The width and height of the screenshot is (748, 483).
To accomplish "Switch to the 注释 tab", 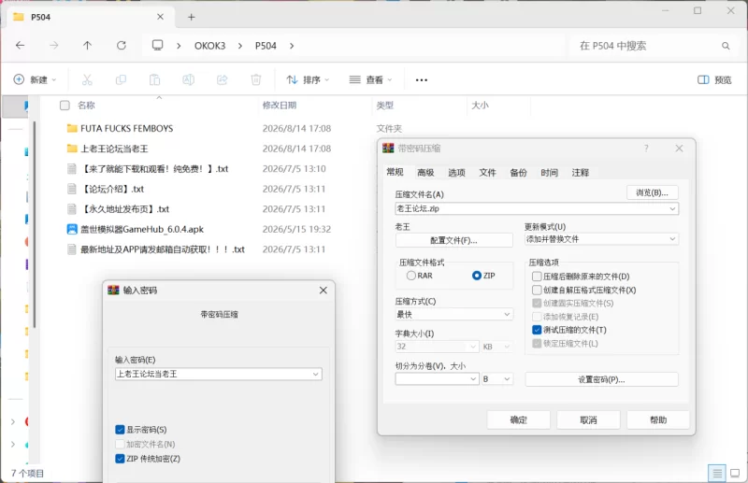I will [580, 173].
